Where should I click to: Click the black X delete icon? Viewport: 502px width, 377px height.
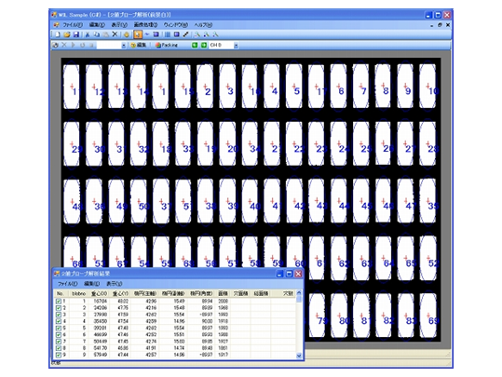(115, 34)
